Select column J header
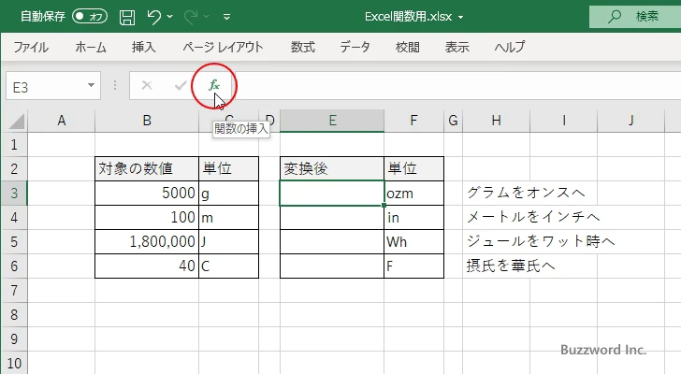 631,121
